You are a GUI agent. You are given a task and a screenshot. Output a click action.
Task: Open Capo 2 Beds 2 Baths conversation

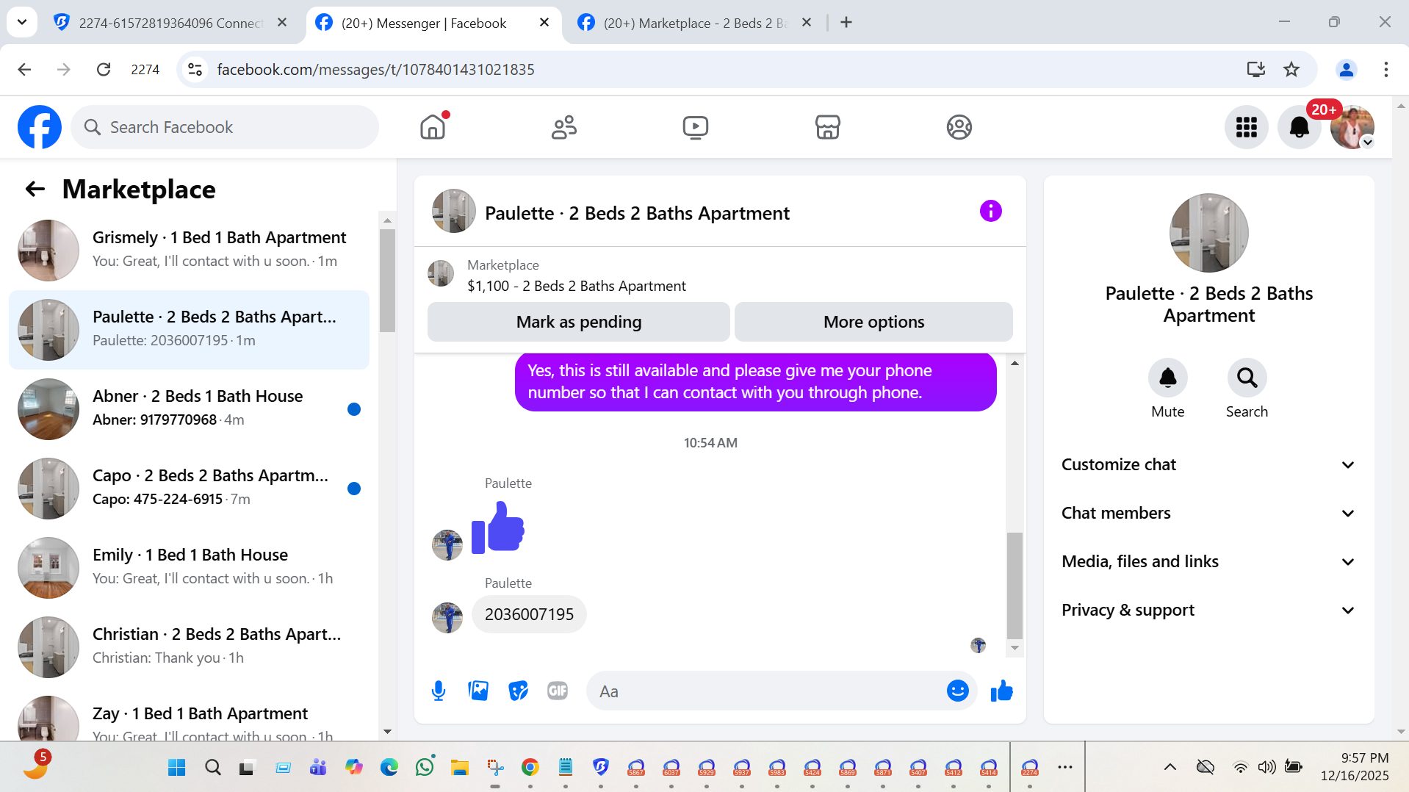click(190, 488)
